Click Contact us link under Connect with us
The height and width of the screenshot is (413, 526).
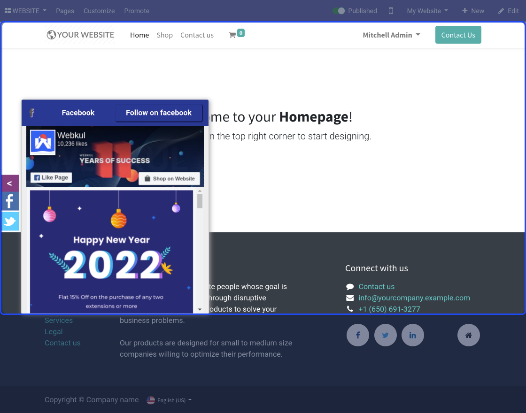[376, 287]
